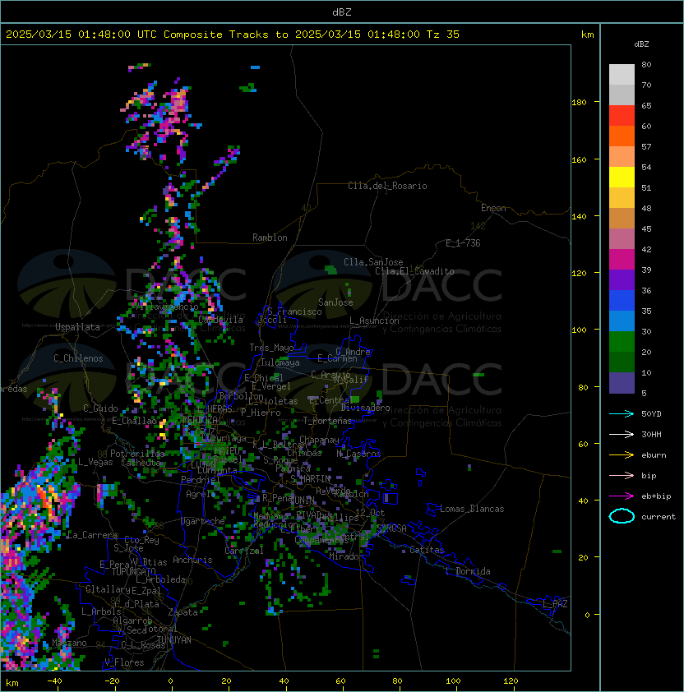Click the 'L_Vegas' map label
684x692 pixels.
click(x=95, y=462)
